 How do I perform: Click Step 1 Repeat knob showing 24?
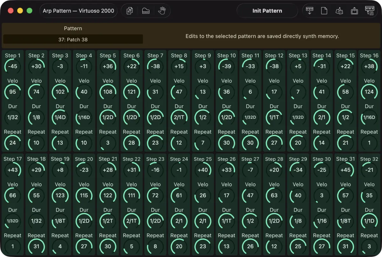point(13,143)
